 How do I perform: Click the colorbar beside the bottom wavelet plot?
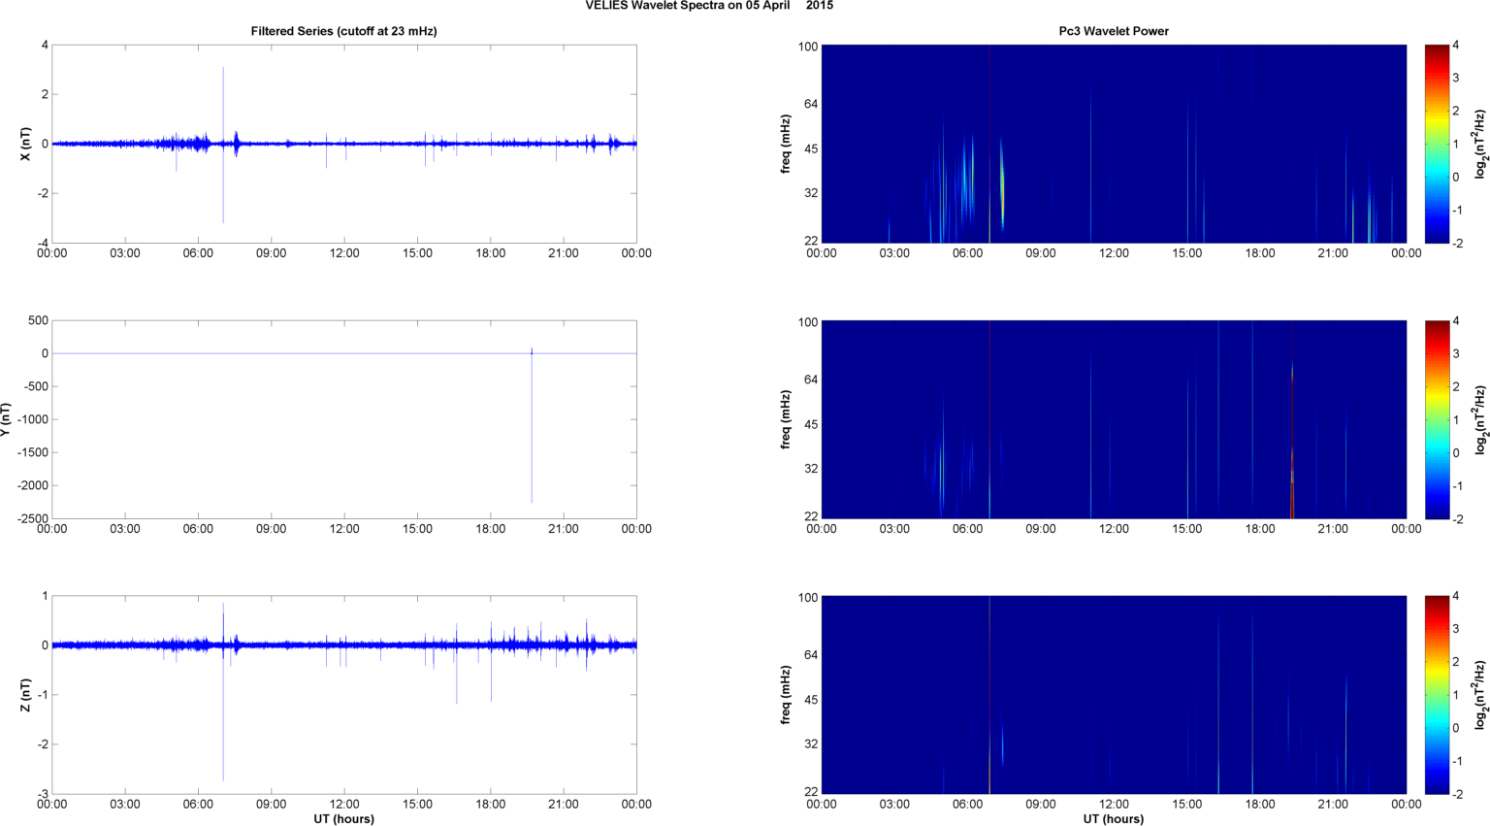click(1437, 695)
